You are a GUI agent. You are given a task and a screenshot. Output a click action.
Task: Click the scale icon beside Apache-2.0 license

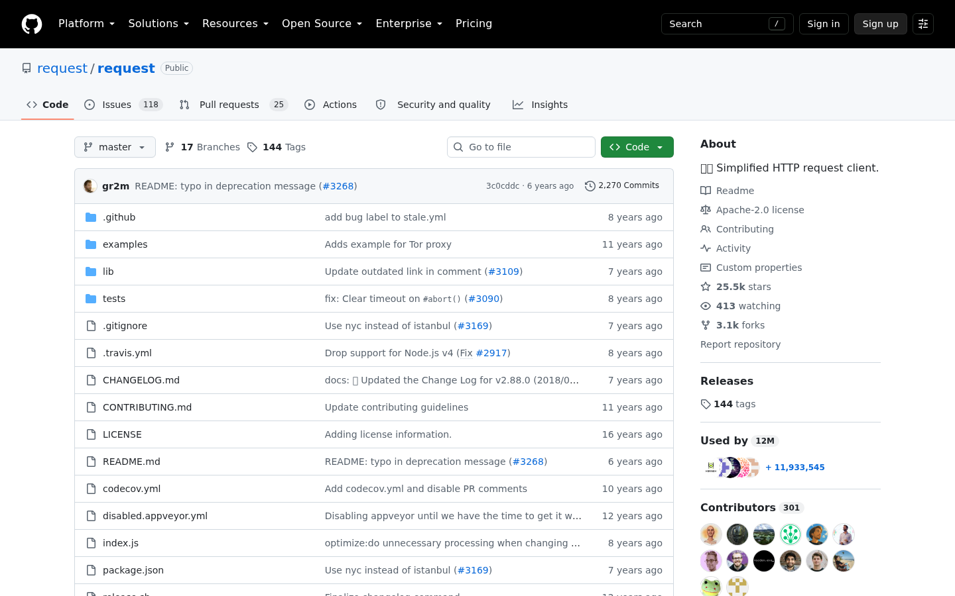click(x=706, y=210)
